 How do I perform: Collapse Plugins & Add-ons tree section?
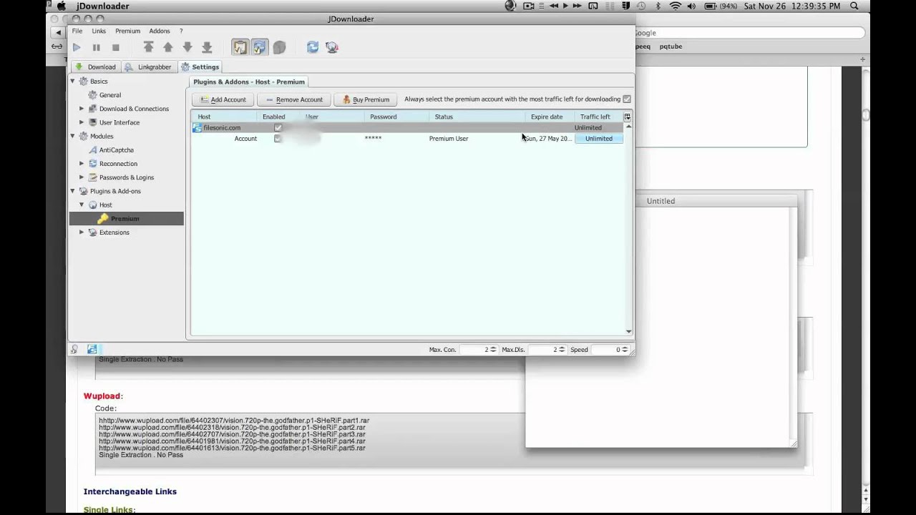72,191
